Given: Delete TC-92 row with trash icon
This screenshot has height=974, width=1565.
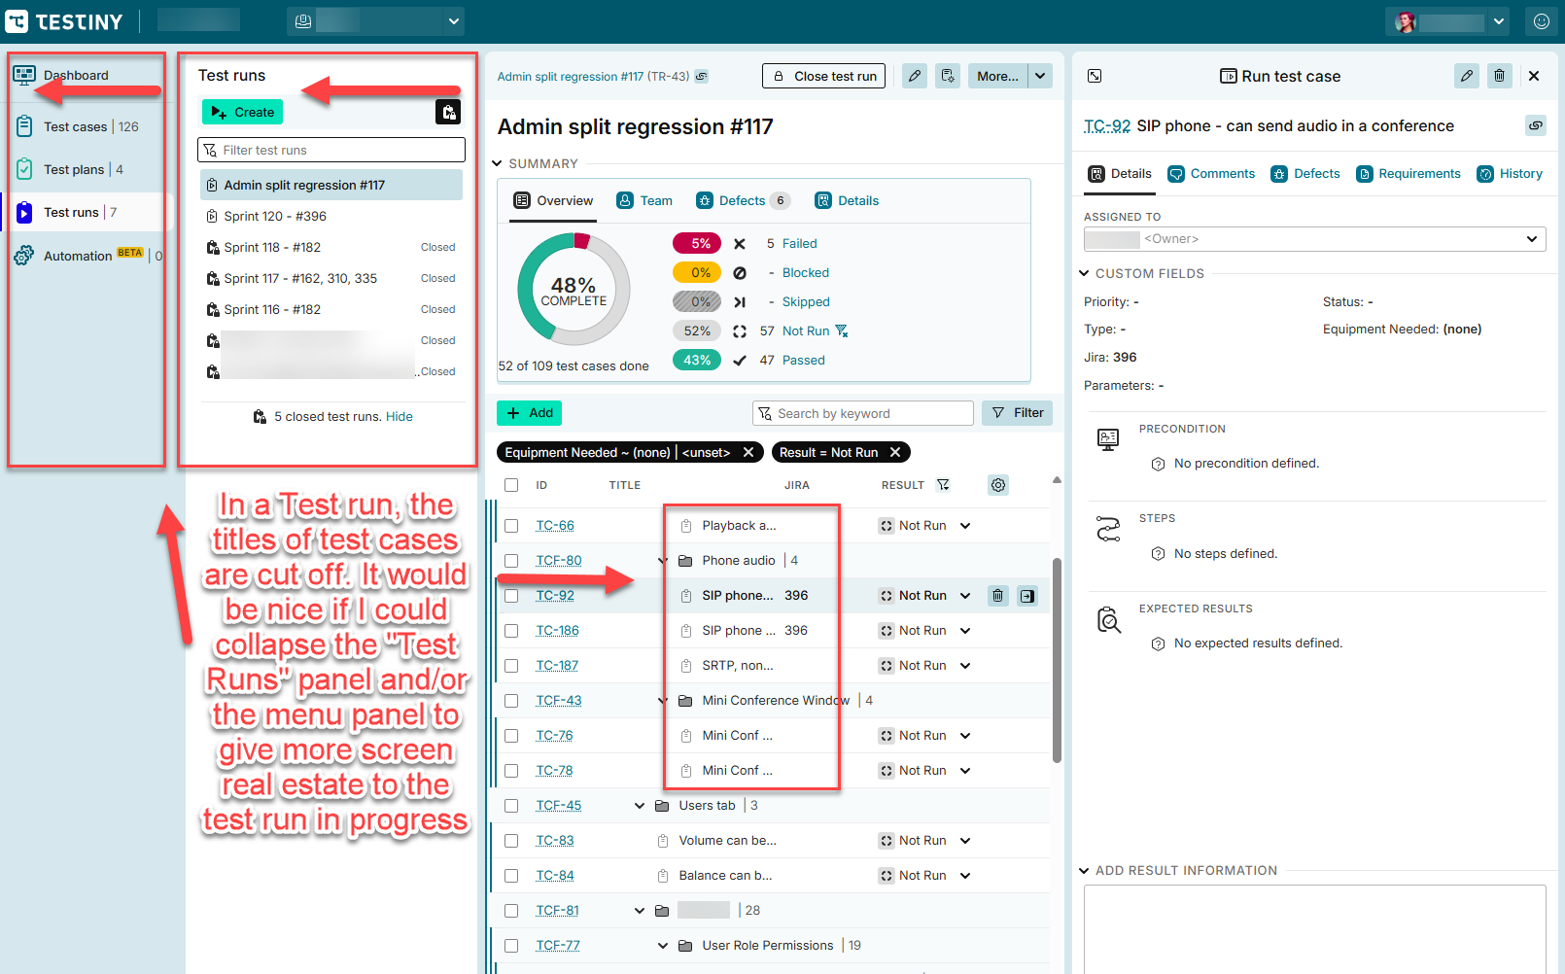Looking at the screenshot, I should click(998, 596).
